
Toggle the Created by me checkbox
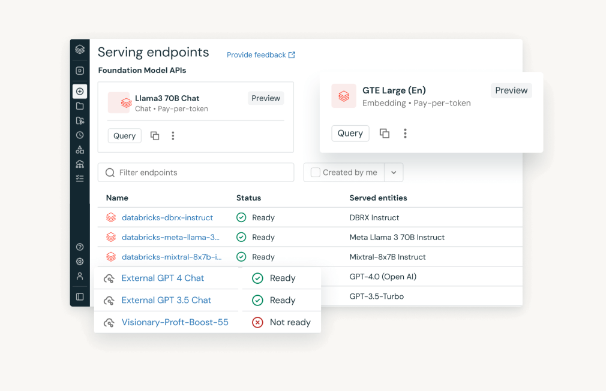pyautogui.click(x=315, y=172)
